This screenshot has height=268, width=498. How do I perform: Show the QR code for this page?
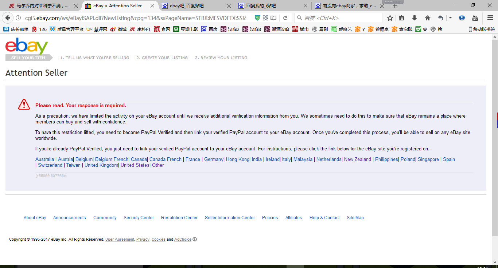click(x=265, y=18)
